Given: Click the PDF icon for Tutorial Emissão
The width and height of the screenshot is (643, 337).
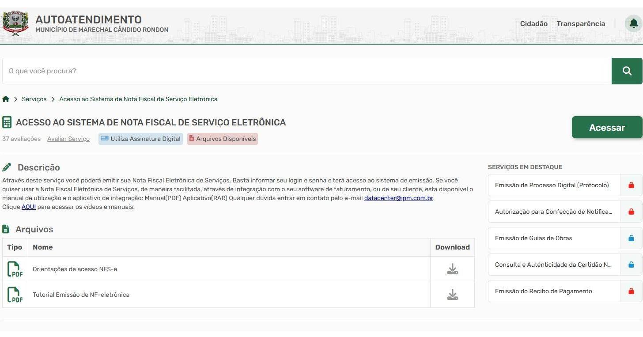Looking at the screenshot, I should (x=15, y=295).
